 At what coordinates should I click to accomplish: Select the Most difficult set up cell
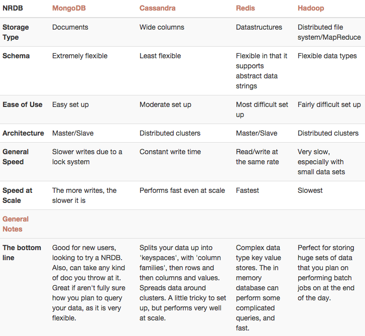point(262,109)
